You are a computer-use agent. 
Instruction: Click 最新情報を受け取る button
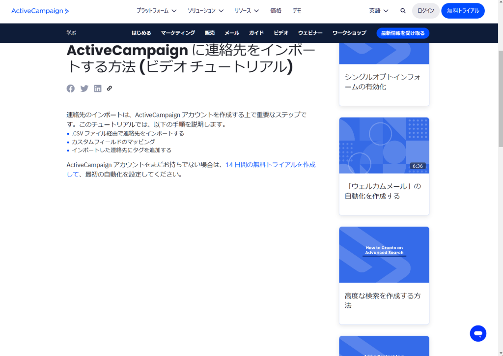click(403, 33)
